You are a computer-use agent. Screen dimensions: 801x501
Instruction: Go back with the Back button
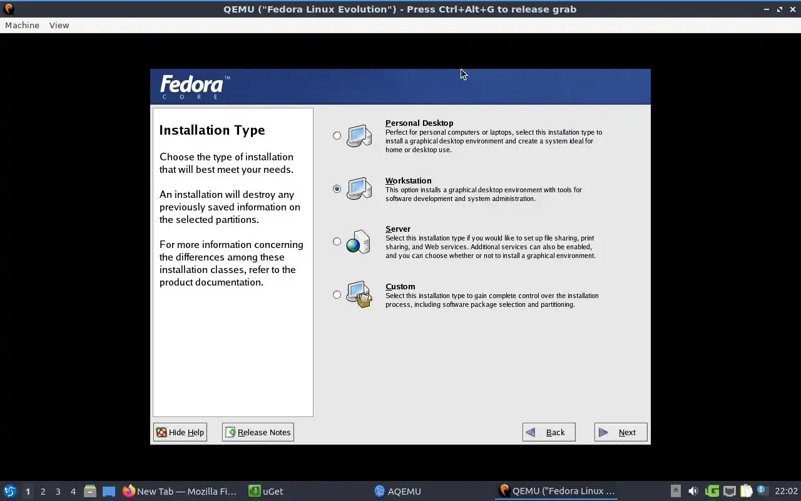(549, 432)
